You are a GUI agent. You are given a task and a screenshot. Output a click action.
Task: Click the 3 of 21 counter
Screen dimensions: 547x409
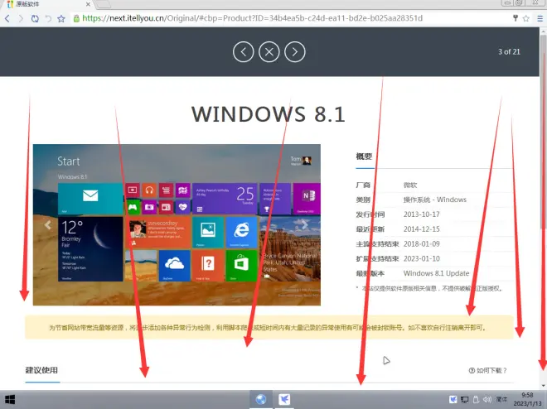(x=509, y=52)
